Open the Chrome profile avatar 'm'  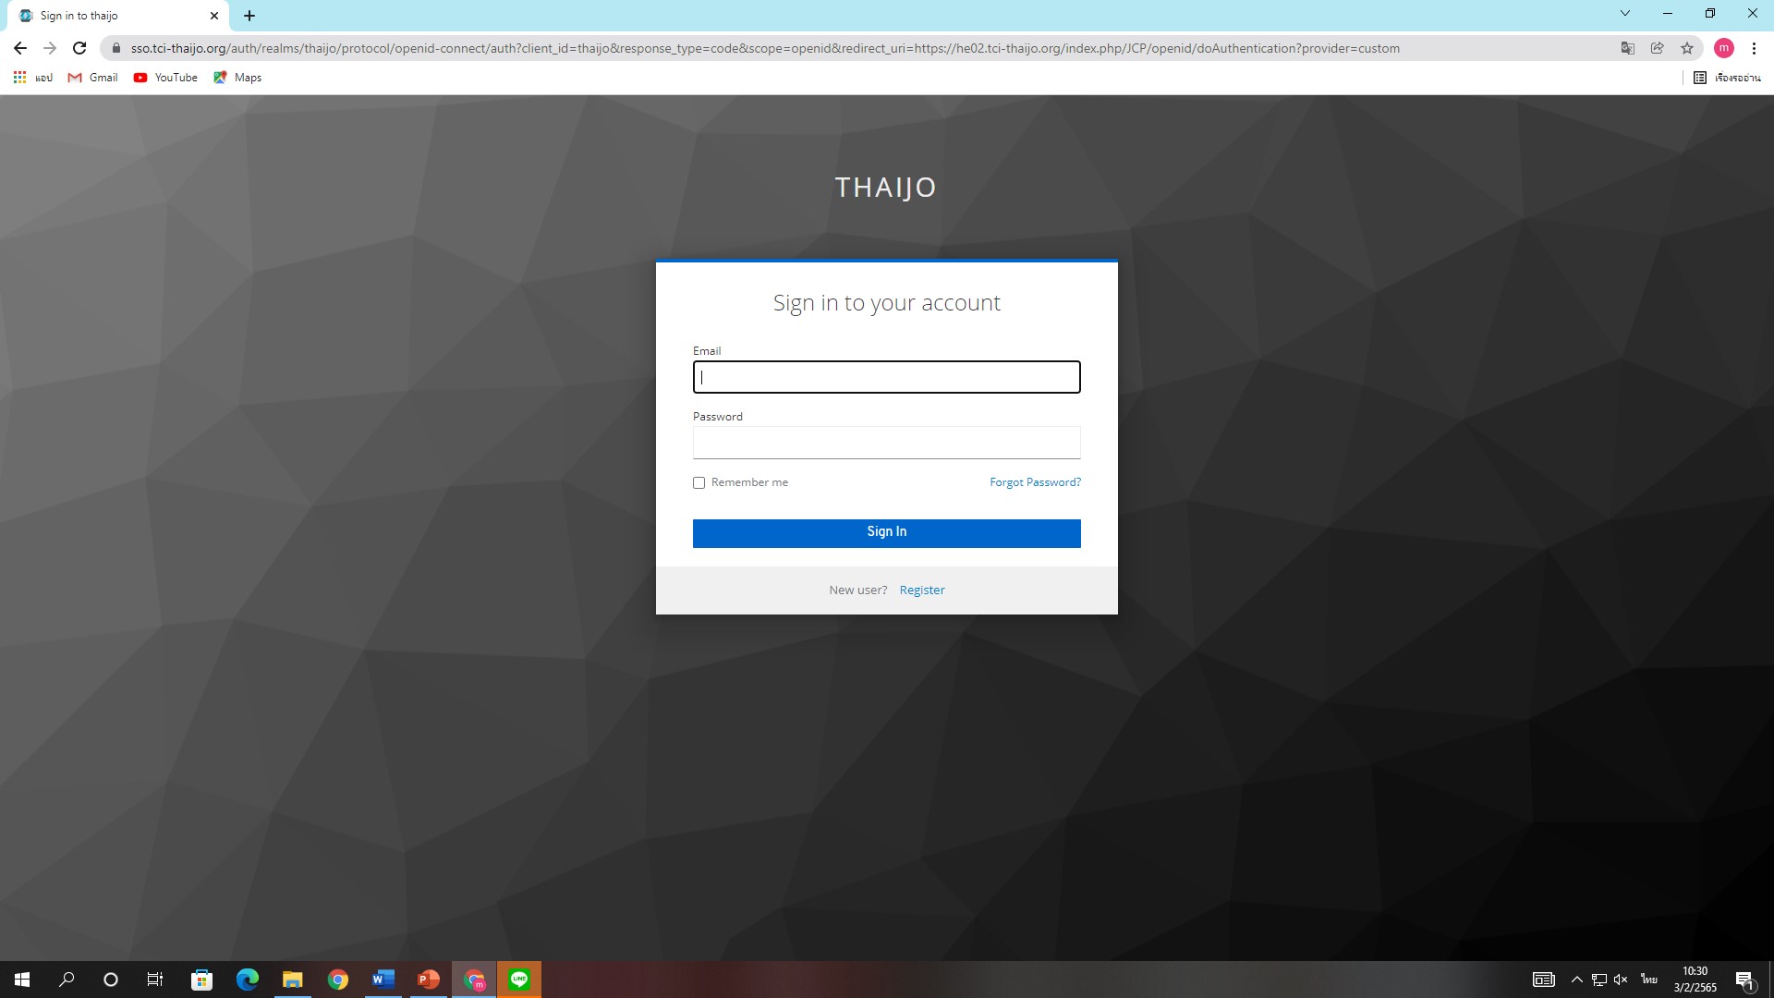coord(1724,48)
